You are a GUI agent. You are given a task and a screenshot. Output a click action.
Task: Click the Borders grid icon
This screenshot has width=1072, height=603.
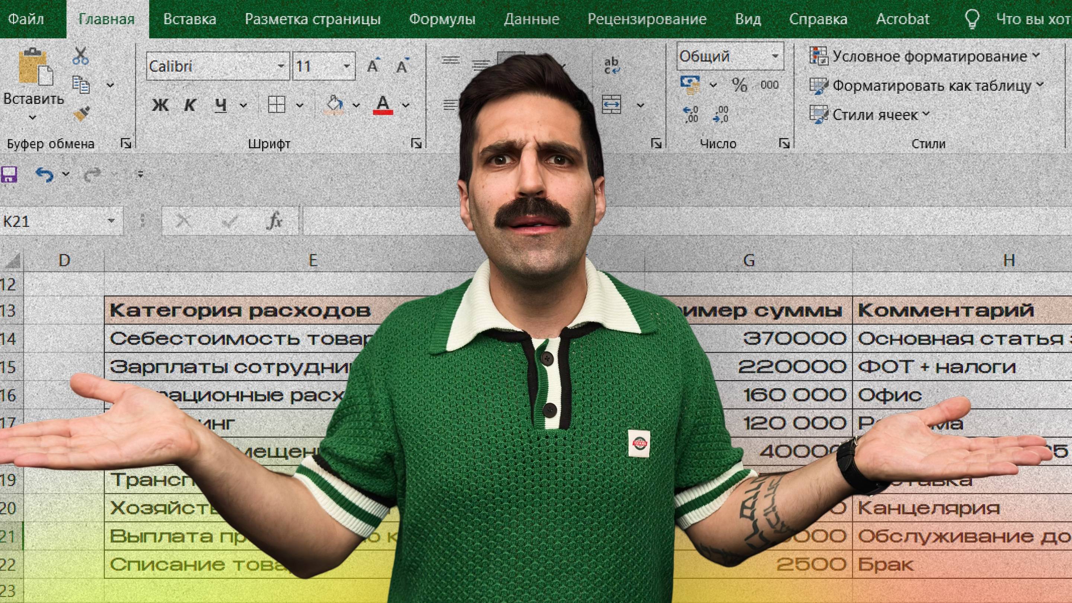tap(277, 105)
